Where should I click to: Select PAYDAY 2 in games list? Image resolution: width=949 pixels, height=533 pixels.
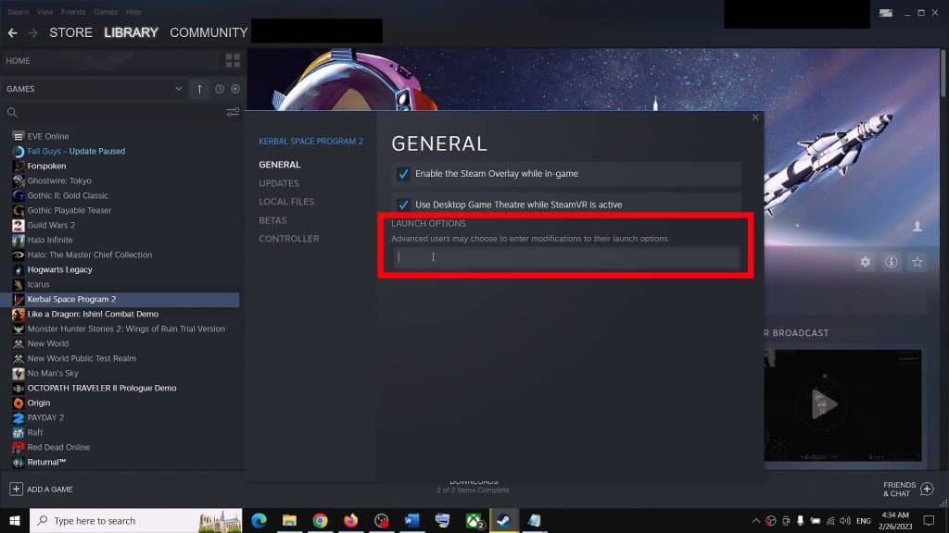[x=45, y=417]
